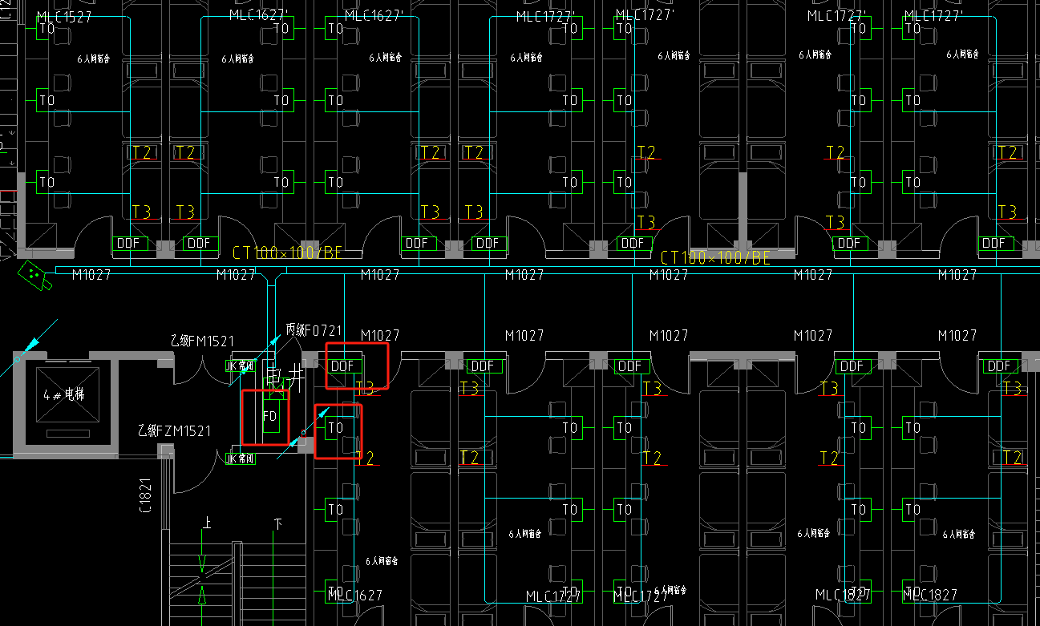Select the 上 staircase label

[x=207, y=523]
